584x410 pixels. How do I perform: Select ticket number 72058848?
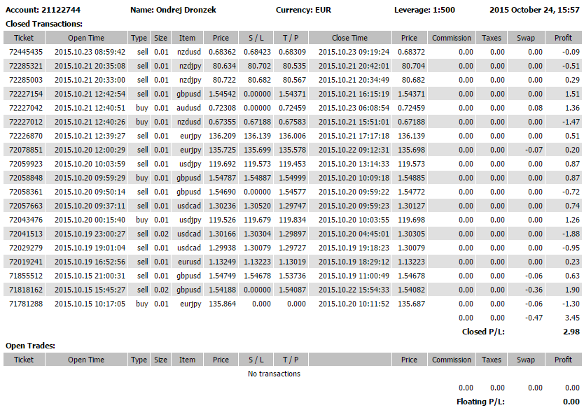tap(26, 178)
